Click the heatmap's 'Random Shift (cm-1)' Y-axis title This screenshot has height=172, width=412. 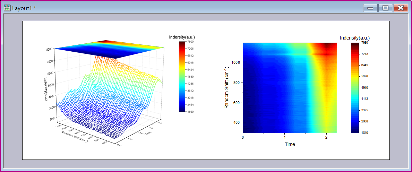pos(227,87)
